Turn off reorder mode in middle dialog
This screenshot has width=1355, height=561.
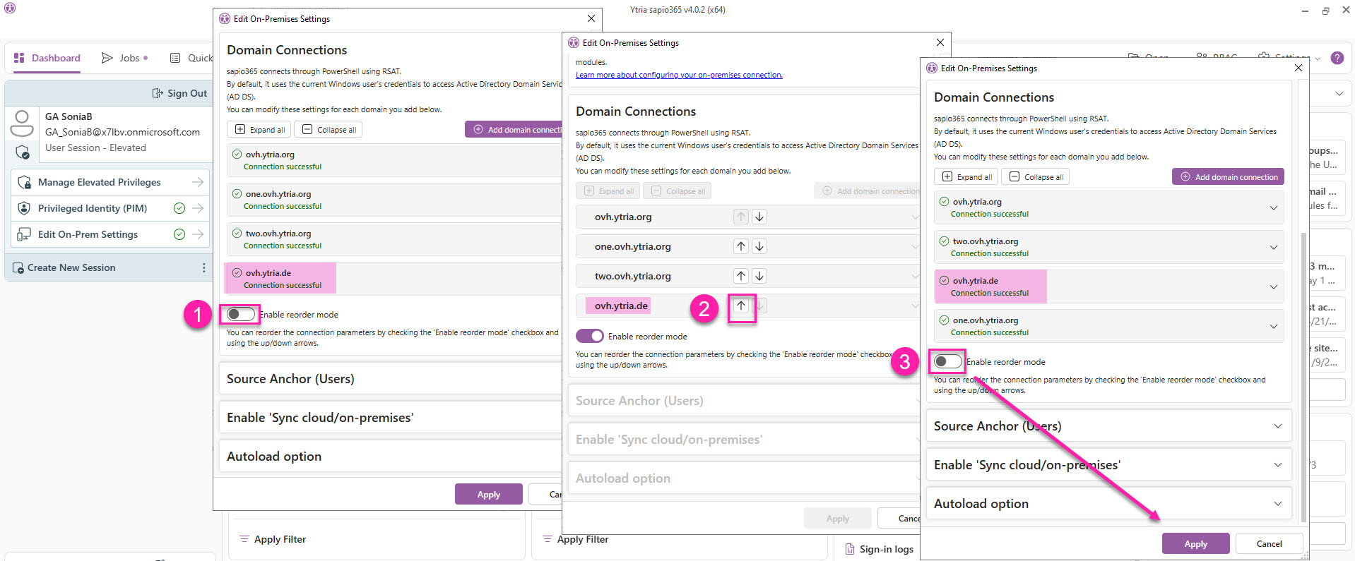click(x=590, y=337)
